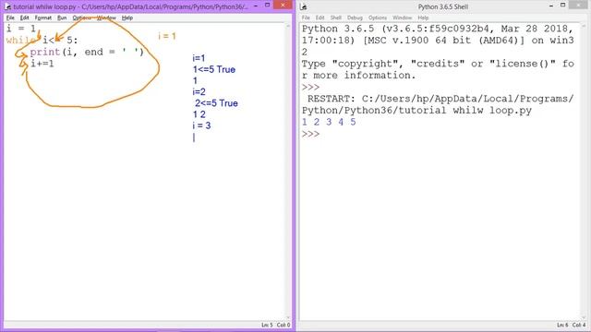The height and width of the screenshot is (332, 591).
Task: Open Edit menu in Python Shell window
Action: tap(320, 18)
